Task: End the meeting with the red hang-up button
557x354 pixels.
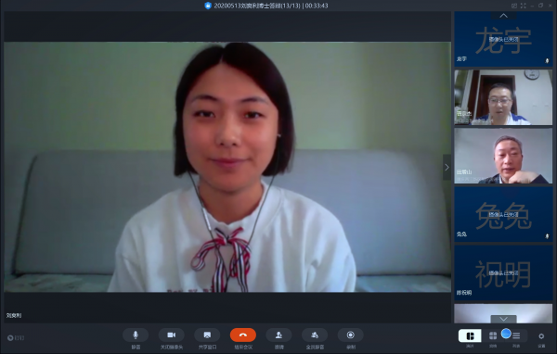Action: pos(243,335)
